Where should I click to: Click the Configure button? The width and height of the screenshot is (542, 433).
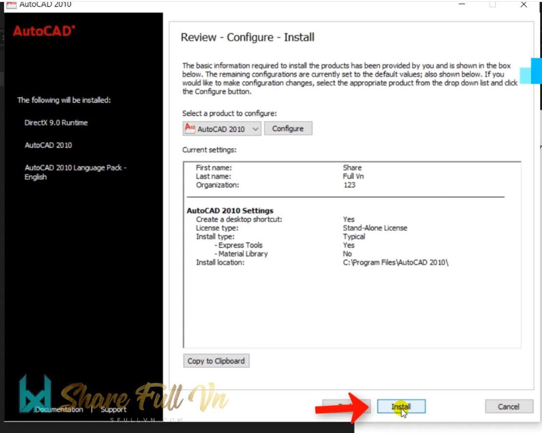pos(288,129)
